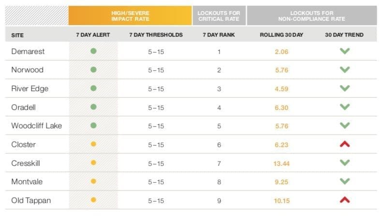The width and height of the screenshot is (383, 216).
Task: Click Closter's yellow alert status dot
Action: (x=93, y=144)
